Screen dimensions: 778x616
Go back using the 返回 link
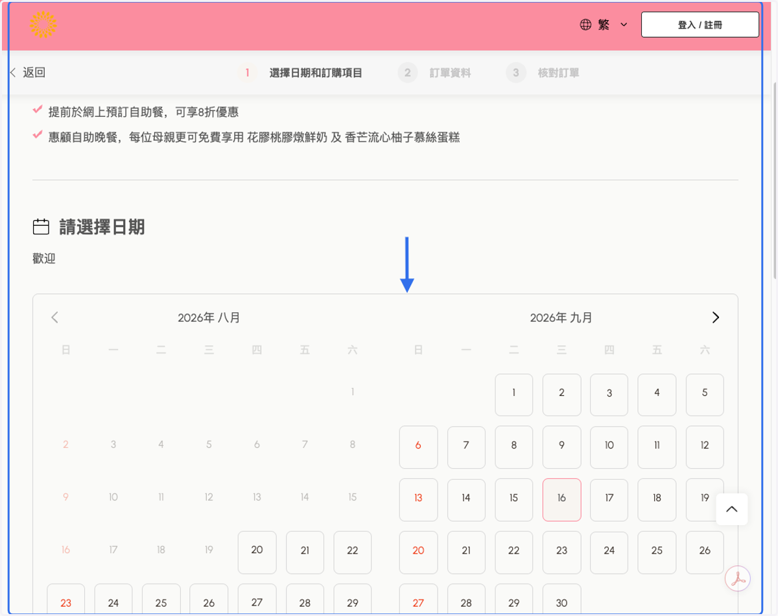click(x=28, y=73)
